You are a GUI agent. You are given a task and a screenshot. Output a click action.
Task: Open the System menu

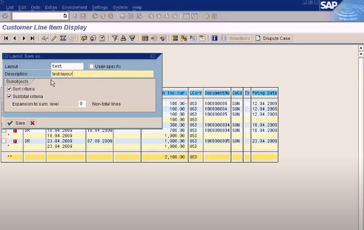click(120, 8)
